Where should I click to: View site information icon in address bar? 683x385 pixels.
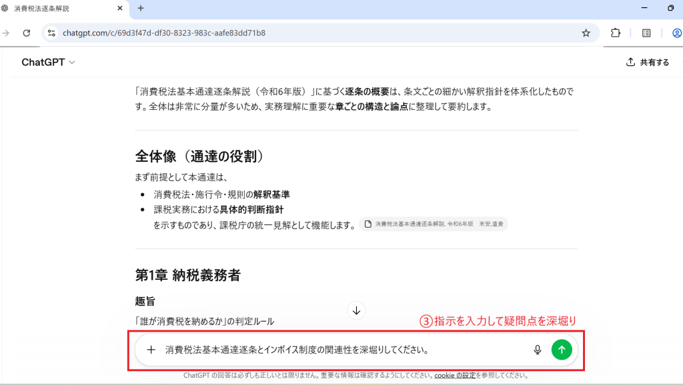point(51,33)
